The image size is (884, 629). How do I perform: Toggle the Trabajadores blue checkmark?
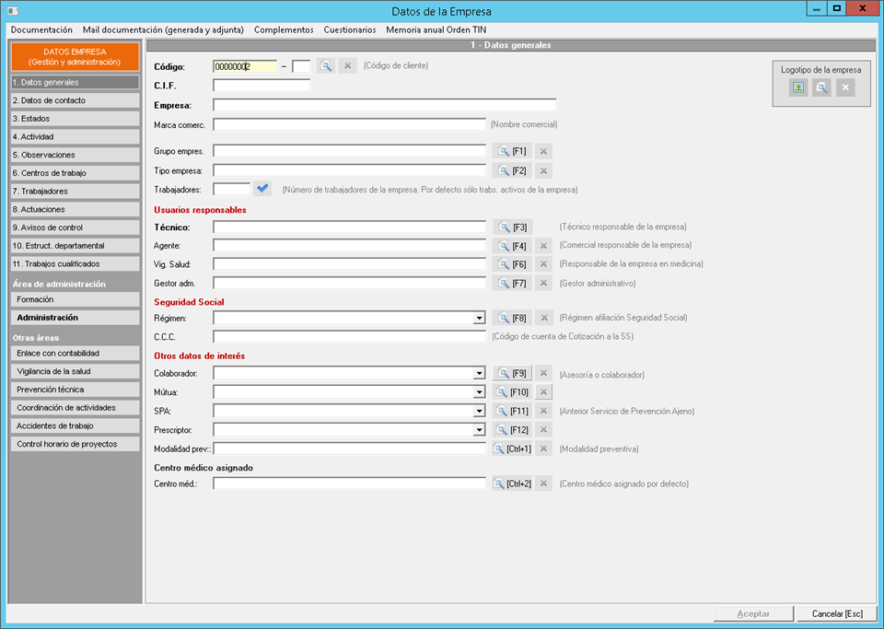[x=263, y=189]
